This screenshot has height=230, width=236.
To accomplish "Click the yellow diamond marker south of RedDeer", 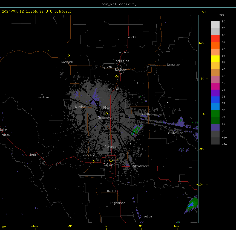I will point(116,77).
